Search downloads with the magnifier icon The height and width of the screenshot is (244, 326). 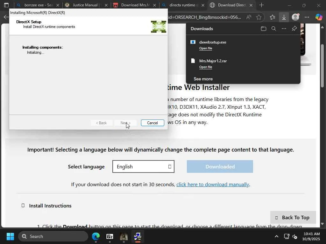pos(273,29)
